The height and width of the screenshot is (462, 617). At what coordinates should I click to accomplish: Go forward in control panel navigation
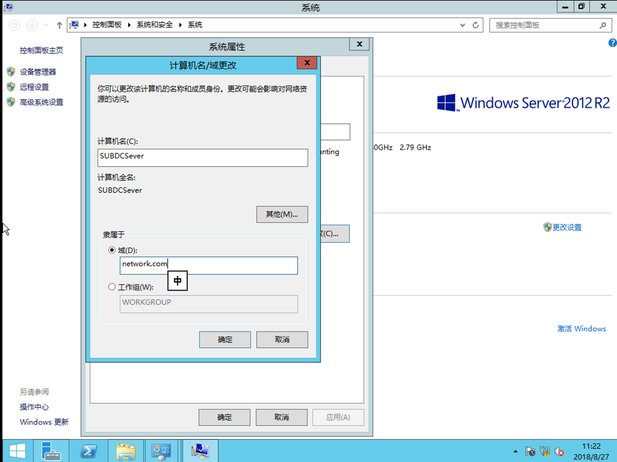(x=32, y=25)
